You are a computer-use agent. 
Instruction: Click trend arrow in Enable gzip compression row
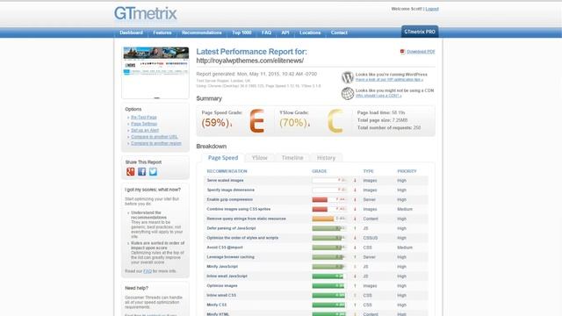click(355, 199)
